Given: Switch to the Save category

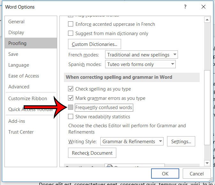Looking at the screenshot, I should (x=31, y=54).
